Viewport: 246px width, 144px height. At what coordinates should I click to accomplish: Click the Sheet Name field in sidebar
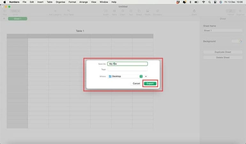click(223, 30)
